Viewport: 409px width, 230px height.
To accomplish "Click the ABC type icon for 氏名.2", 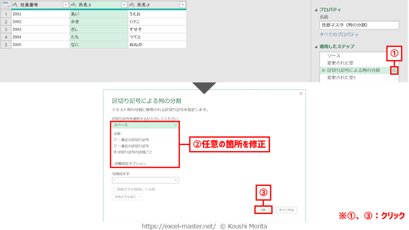I will (132, 4).
